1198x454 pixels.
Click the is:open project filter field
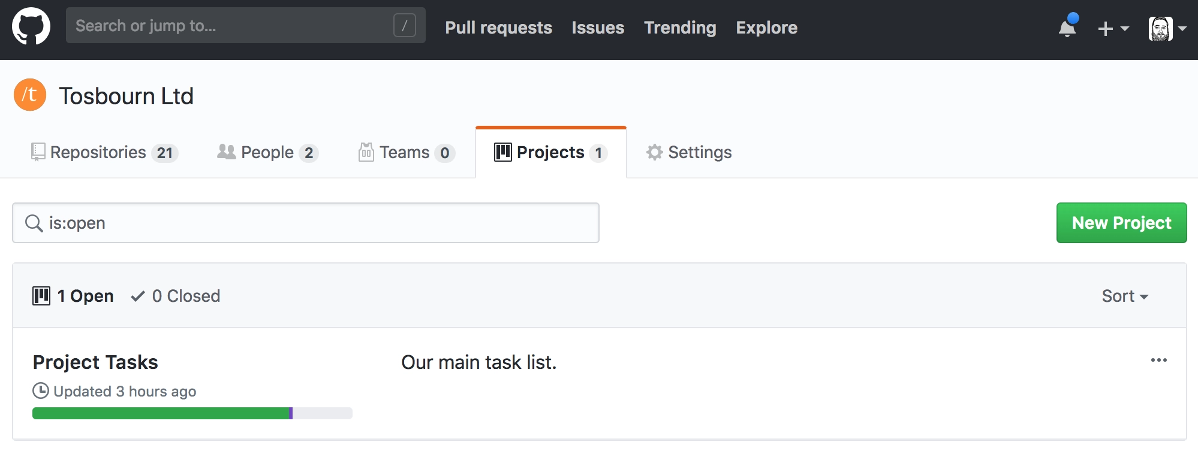tap(306, 223)
